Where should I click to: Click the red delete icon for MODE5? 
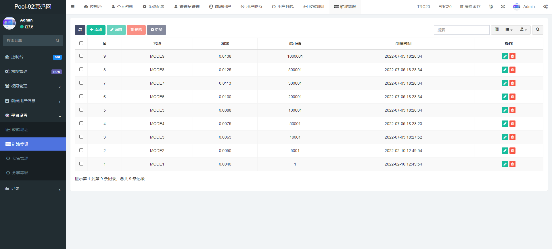coord(512,110)
